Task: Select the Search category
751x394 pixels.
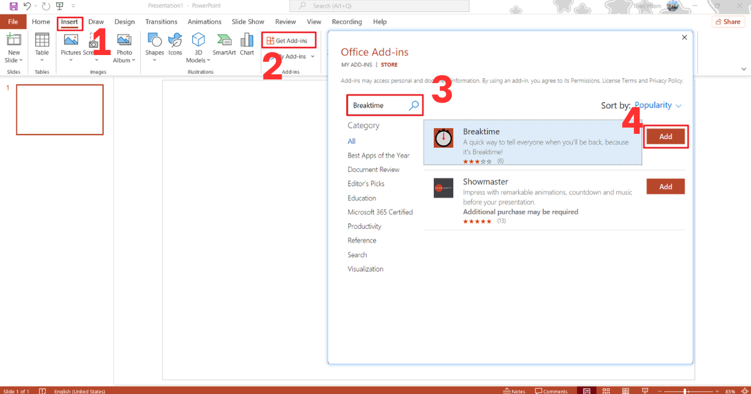Action: click(x=357, y=255)
